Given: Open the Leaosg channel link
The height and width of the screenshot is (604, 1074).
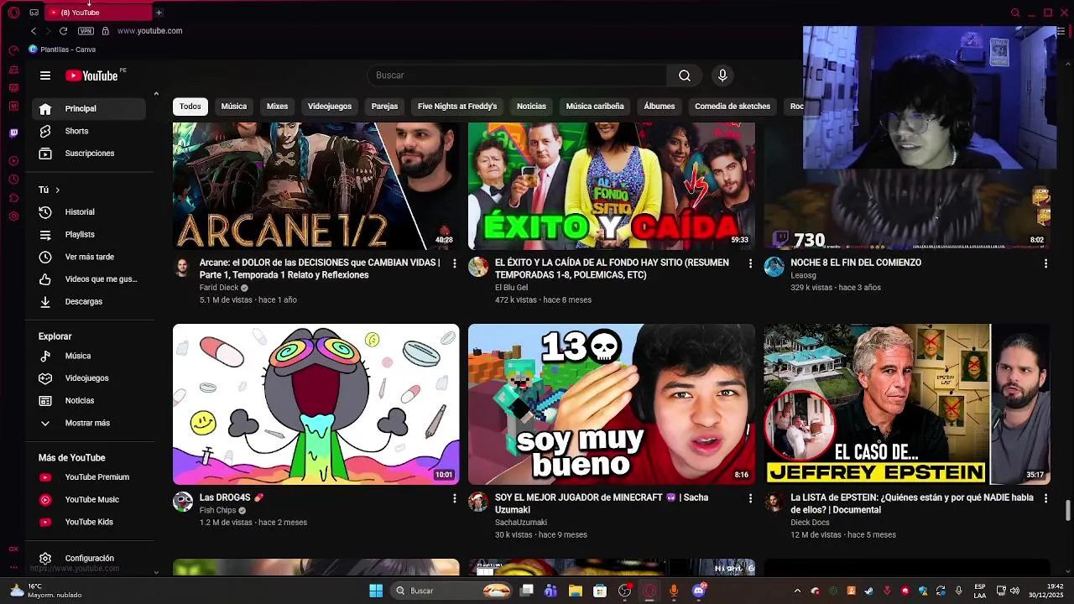Looking at the screenshot, I should pos(803,275).
